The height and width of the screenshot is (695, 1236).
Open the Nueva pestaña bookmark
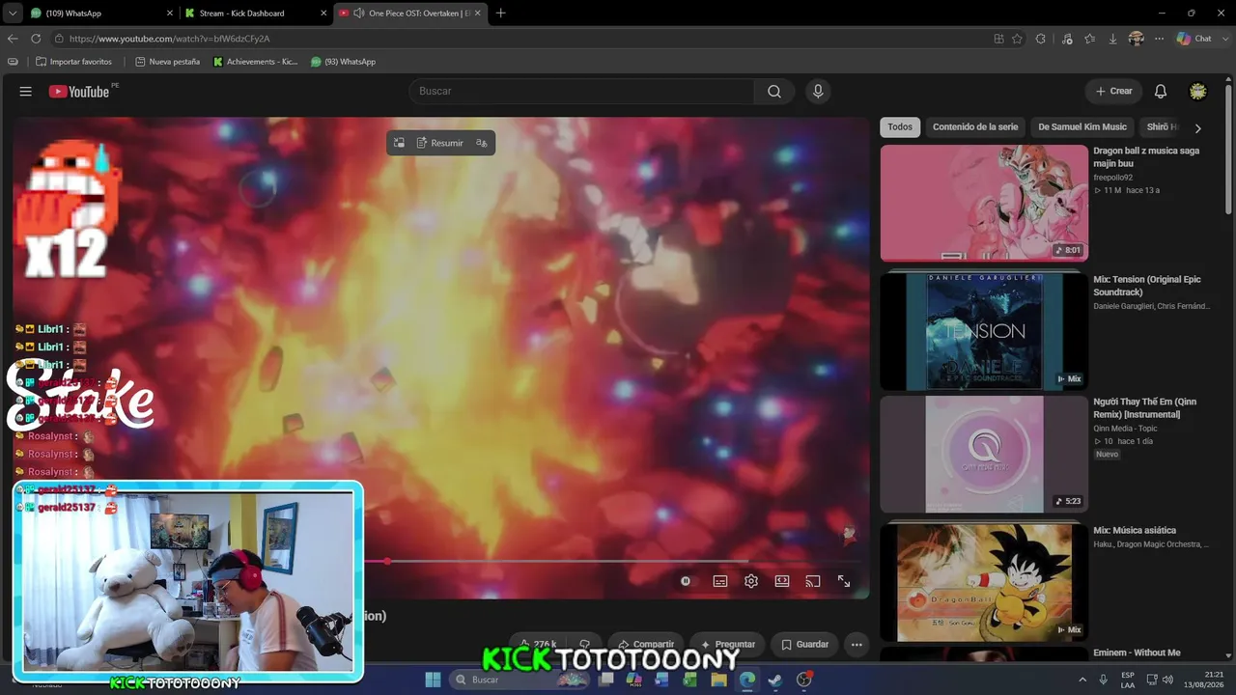(x=167, y=62)
